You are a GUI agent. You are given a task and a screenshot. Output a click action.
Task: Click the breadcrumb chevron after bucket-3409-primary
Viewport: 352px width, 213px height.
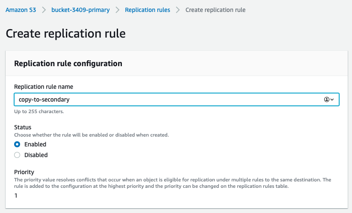[118, 10]
